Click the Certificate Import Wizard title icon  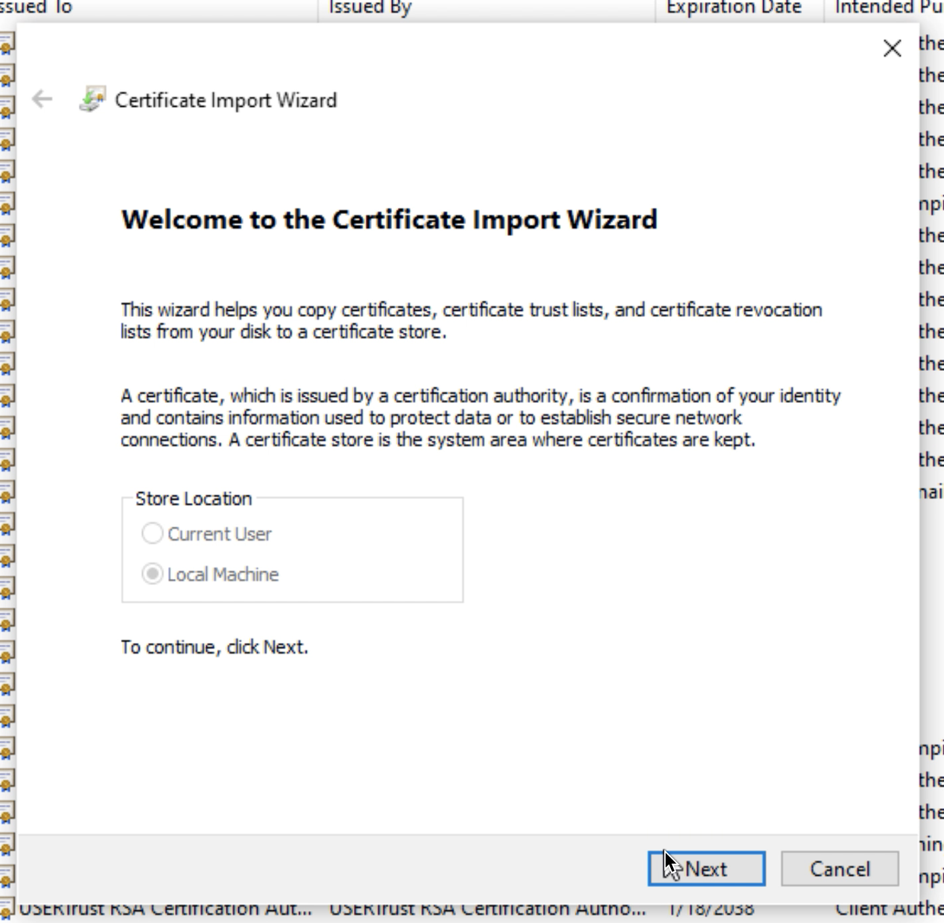[x=92, y=100]
